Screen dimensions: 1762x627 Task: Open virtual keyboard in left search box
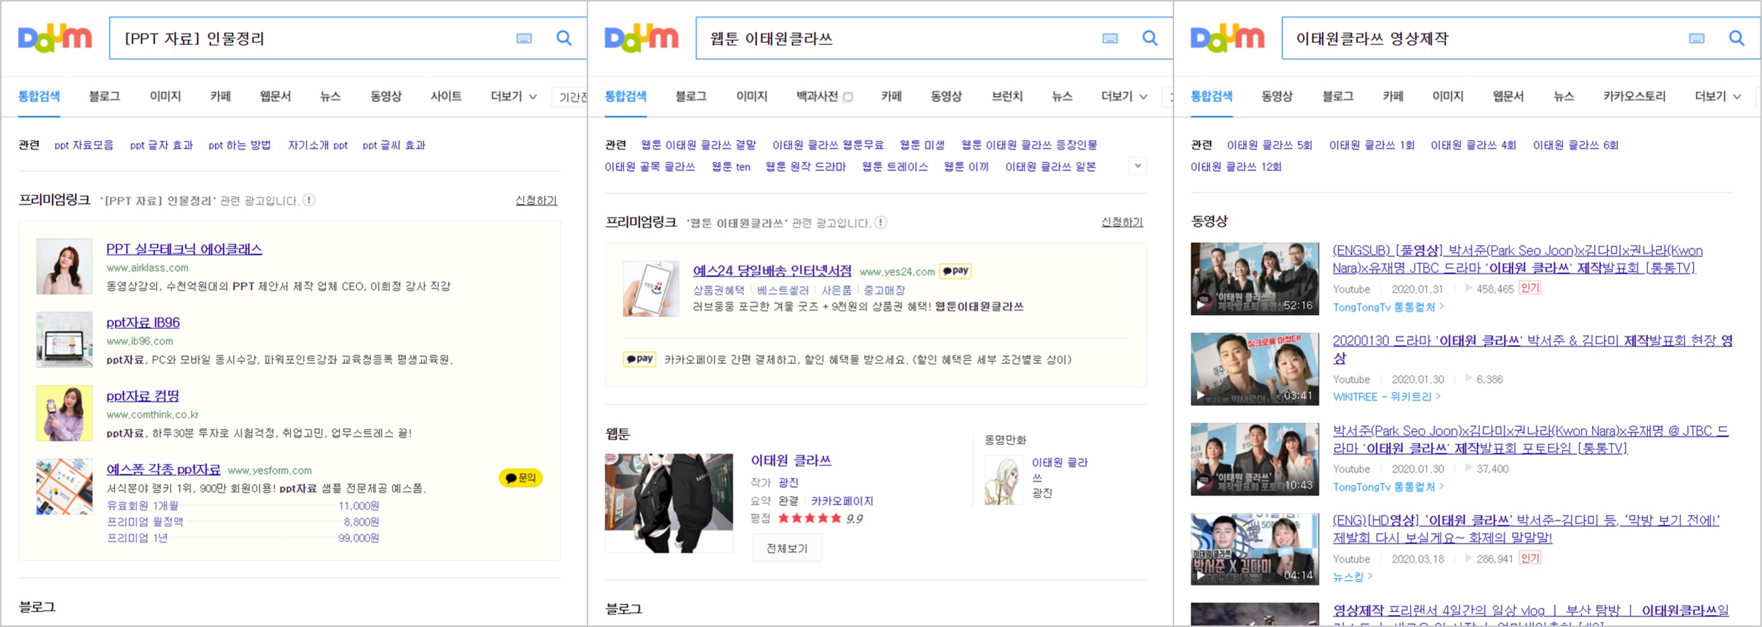[524, 38]
